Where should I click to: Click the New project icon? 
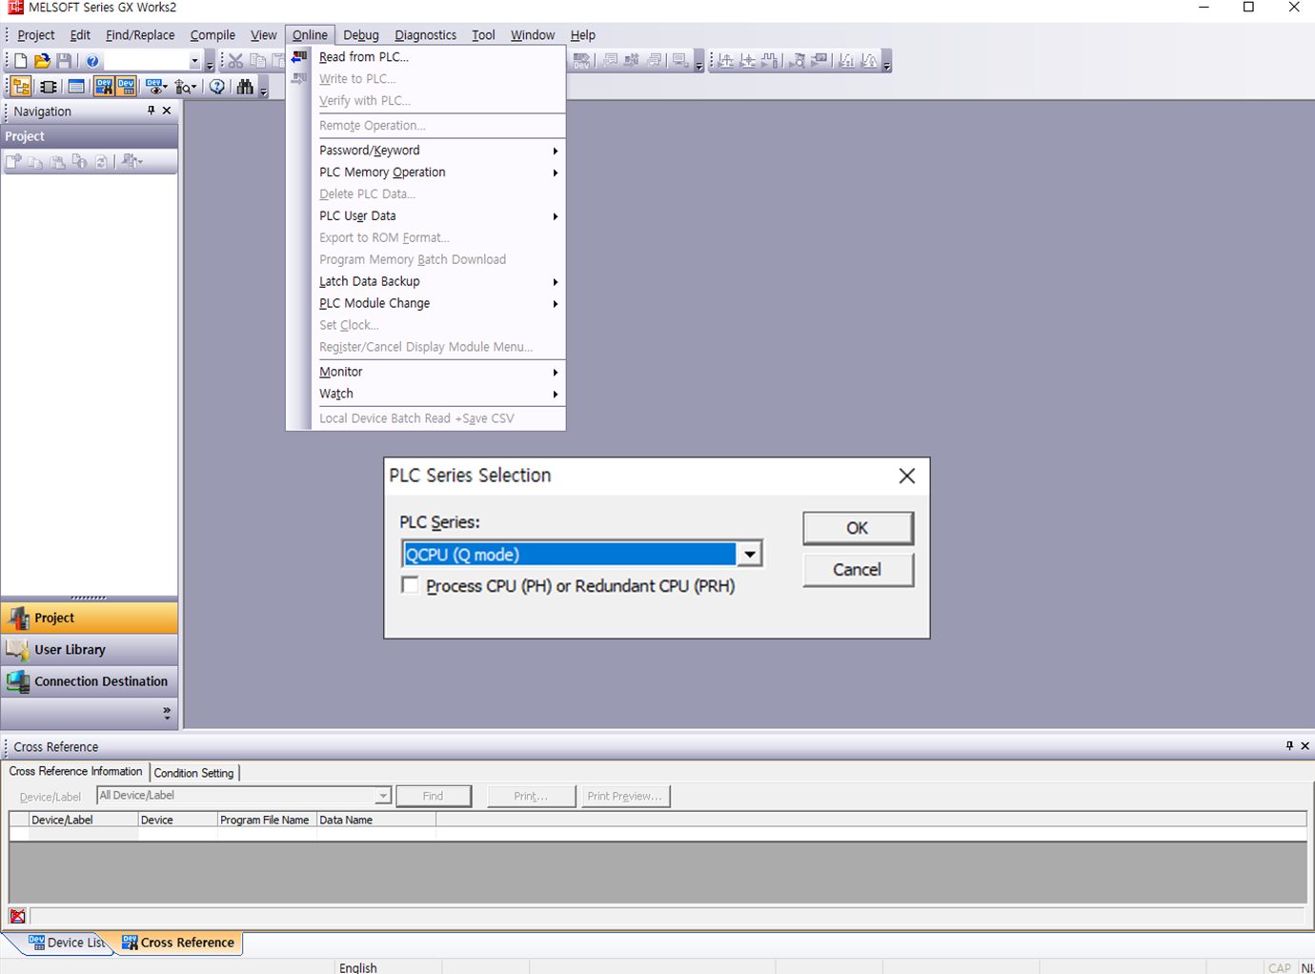[20, 61]
